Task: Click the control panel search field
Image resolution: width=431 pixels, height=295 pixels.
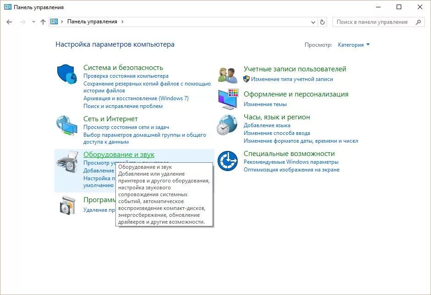Action: [378, 22]
